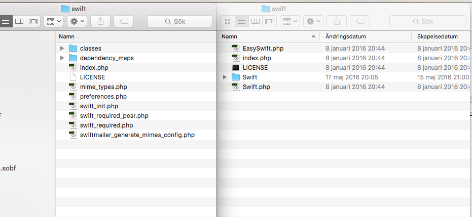Screen dimensions: 472x217
Task: Switch right window to Cover Flow view
Action: pyautogui.click(x=269, y=21)
